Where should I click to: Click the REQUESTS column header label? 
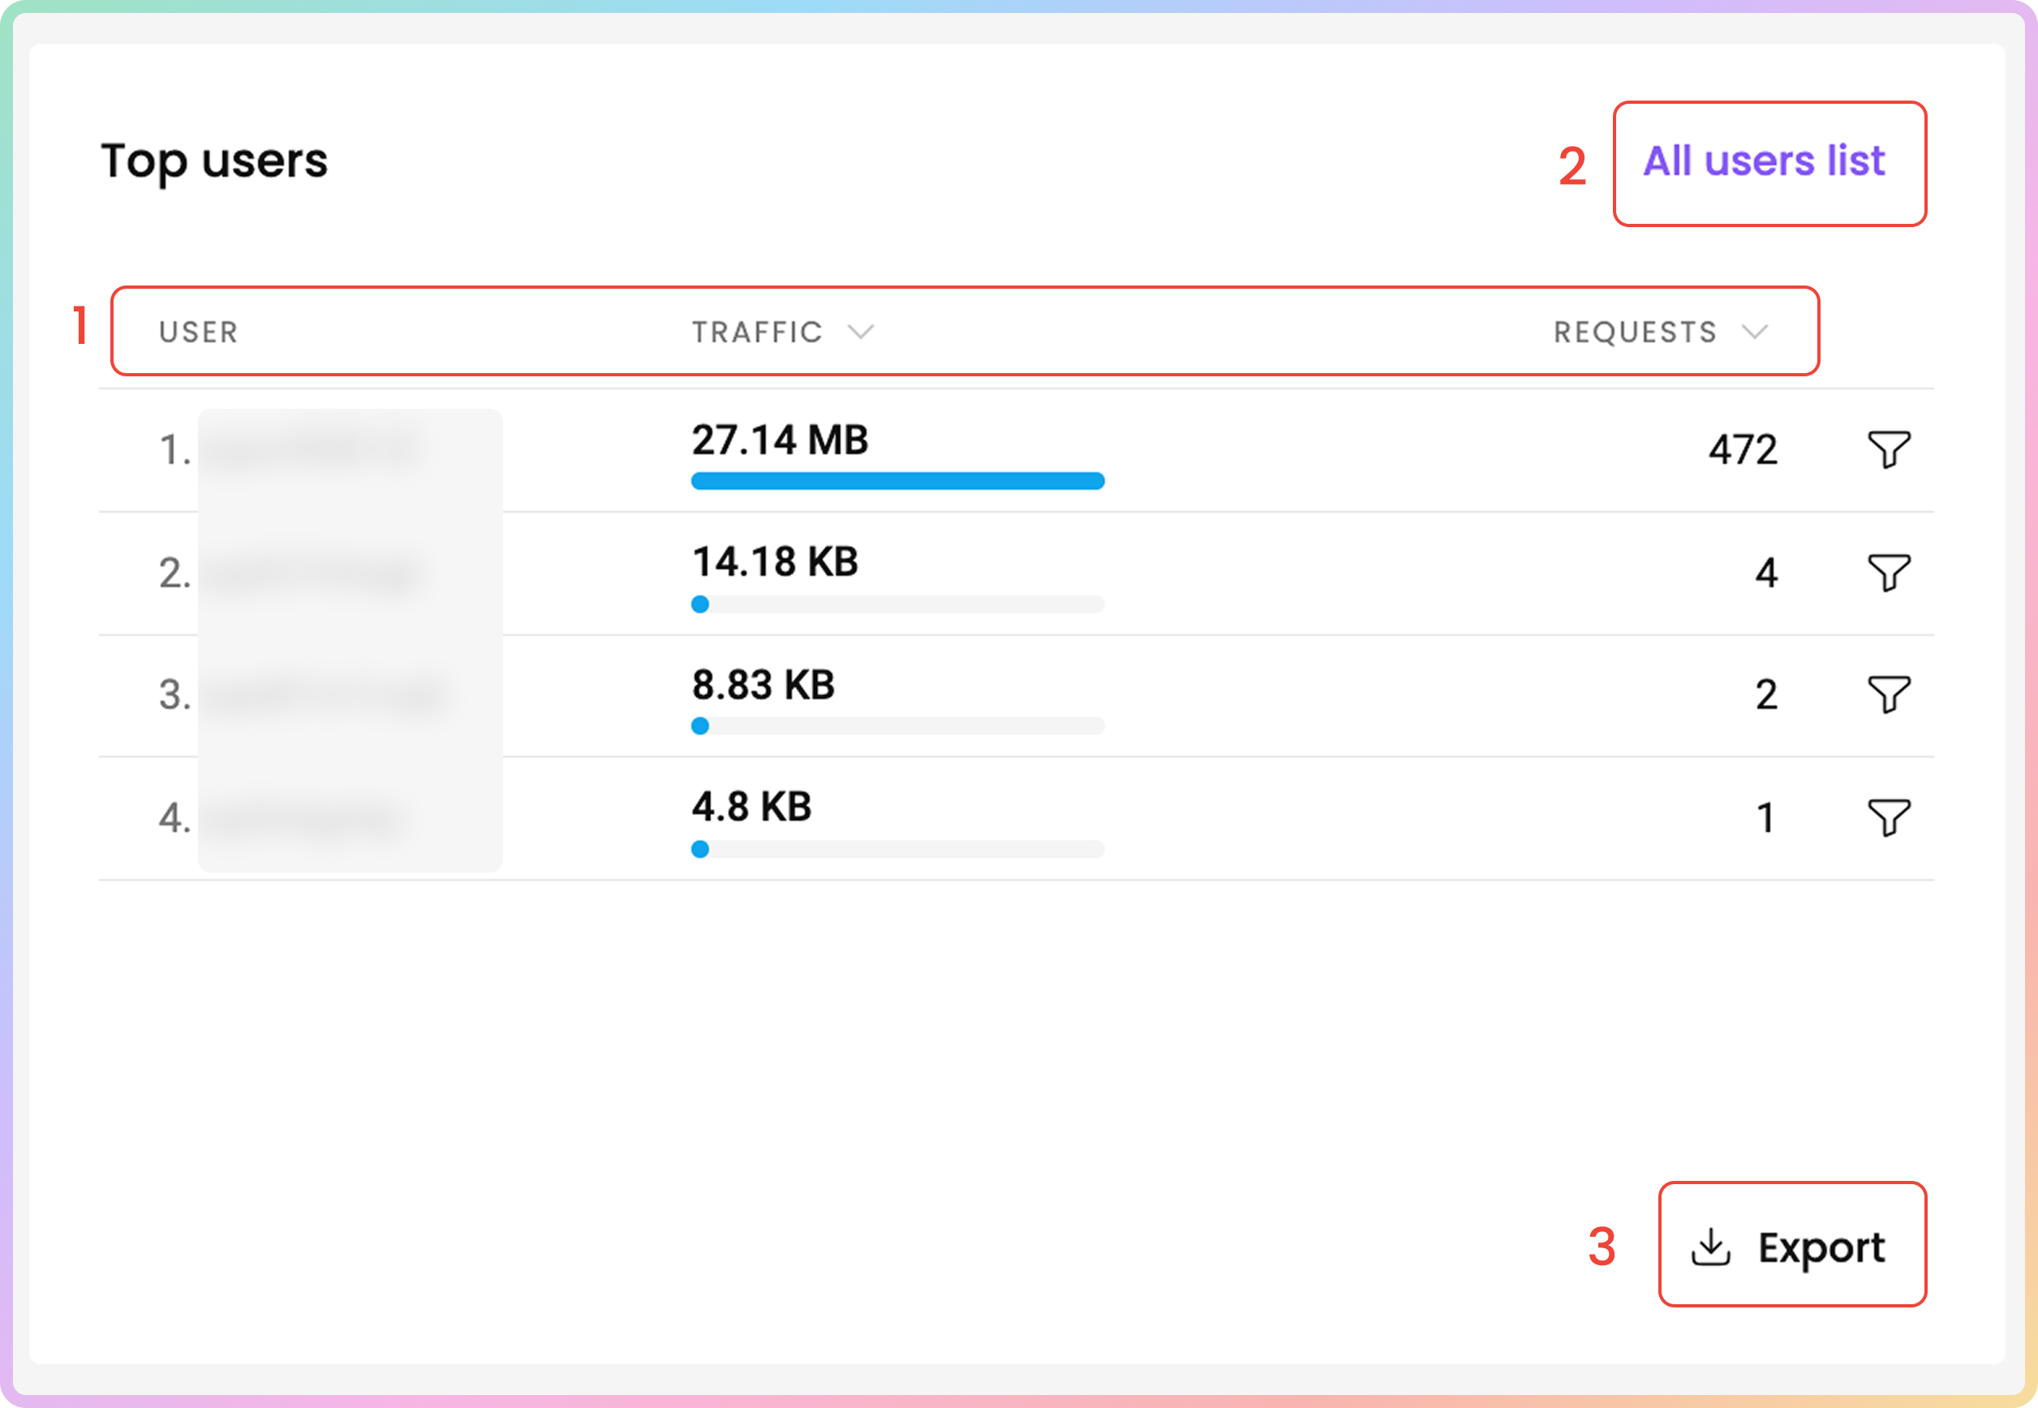1635,333
